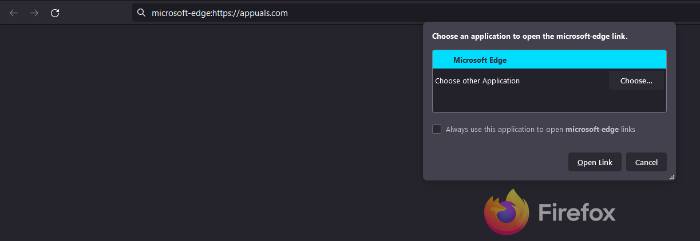Select the Choose other Application row
Image resolution: width=700 pixels, height=241 pixels.
477,81
